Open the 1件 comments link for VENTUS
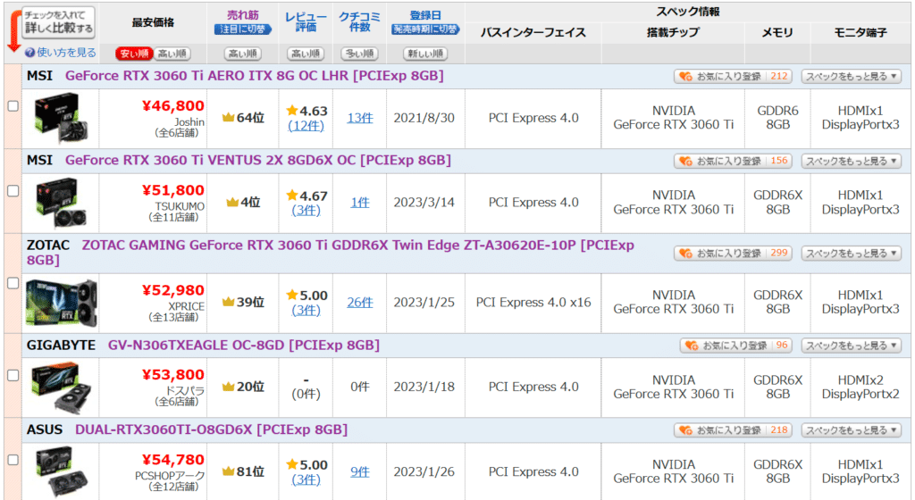The image size is (915, 500). (x=360, y=202)
